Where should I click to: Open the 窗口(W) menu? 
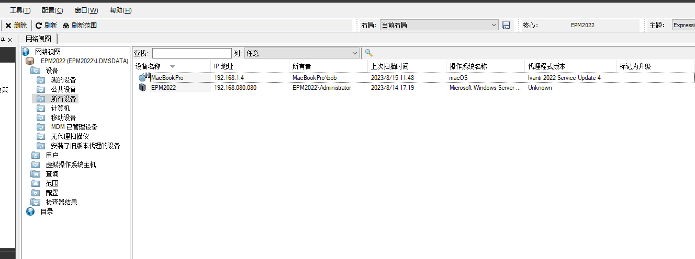tap(86, 10)
